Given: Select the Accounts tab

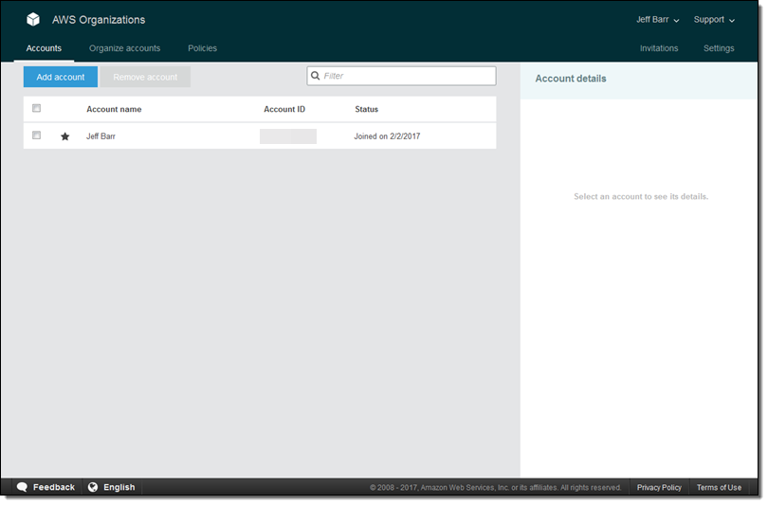Looking at the screenshot, I should click(44, 48).
